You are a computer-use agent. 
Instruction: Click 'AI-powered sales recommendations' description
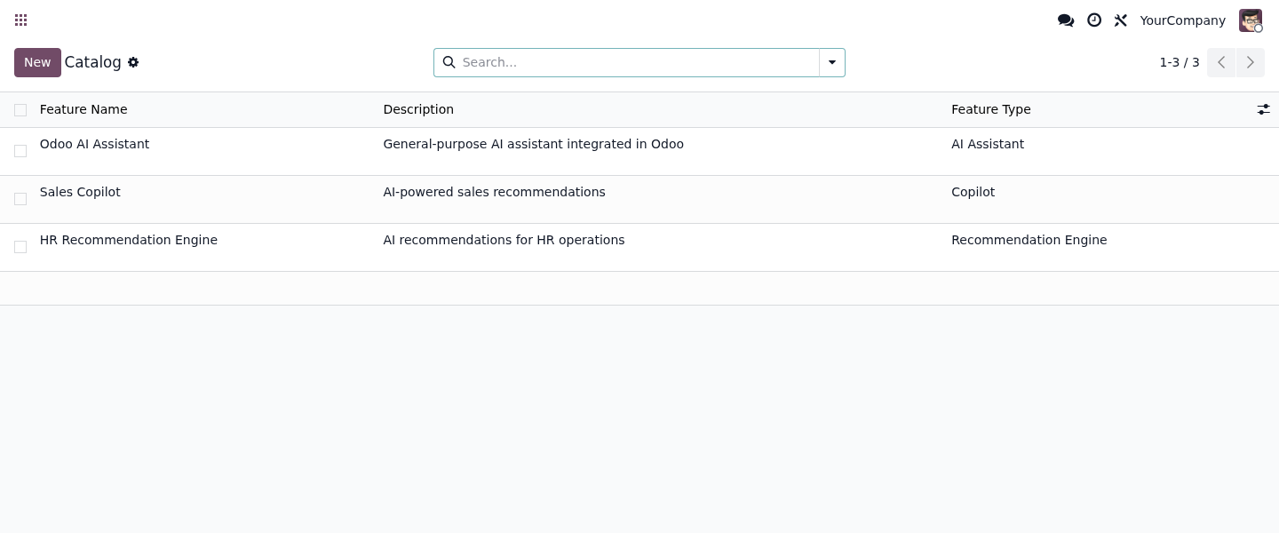(494, 192)
